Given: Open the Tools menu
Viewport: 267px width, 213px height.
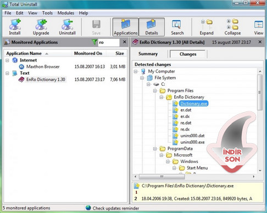Looking at the screenshot, I should tap(47, 13).
